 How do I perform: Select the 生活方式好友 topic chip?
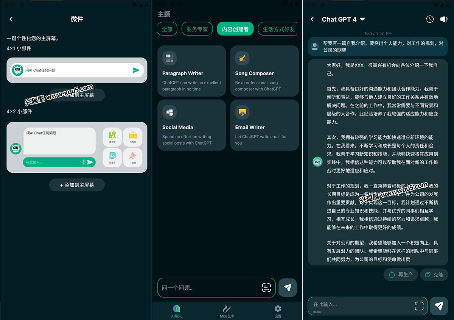[x=278, y=29]
